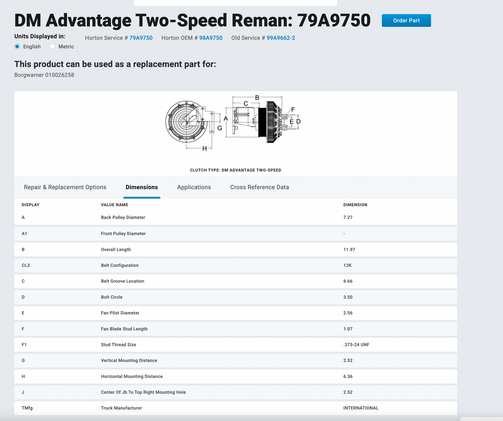
Task: Click the DISPLAY column header
Action: coord(31,205)
